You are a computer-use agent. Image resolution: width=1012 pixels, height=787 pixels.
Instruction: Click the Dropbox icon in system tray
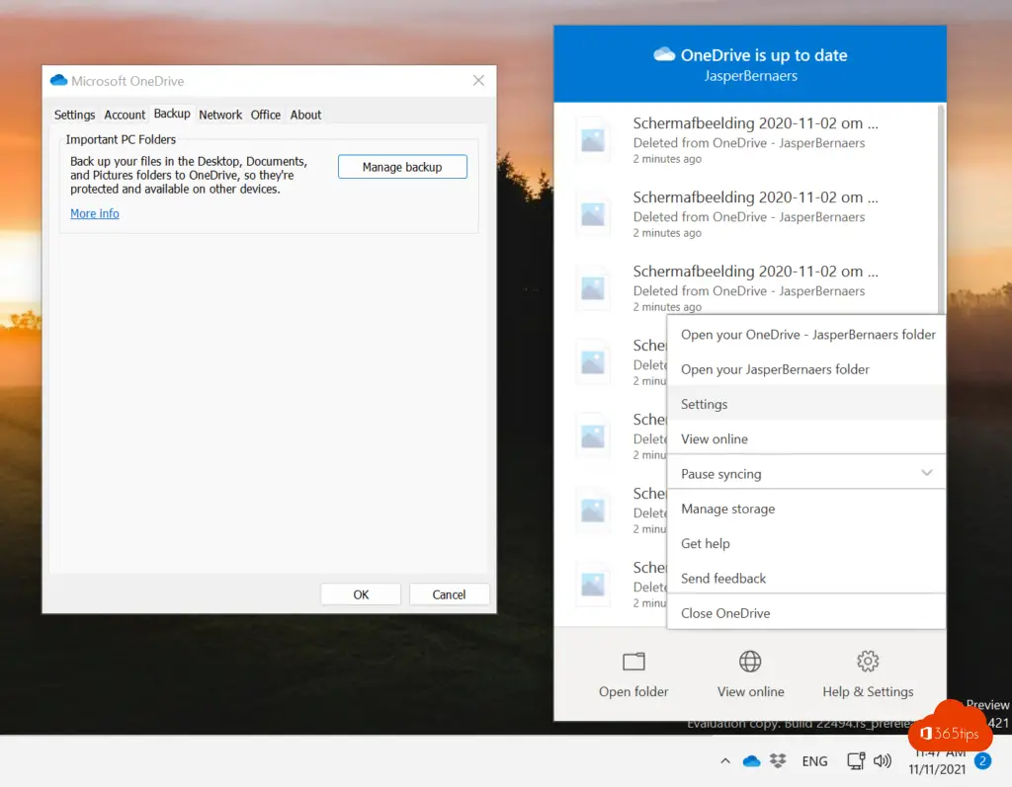[x=778, y=761]
